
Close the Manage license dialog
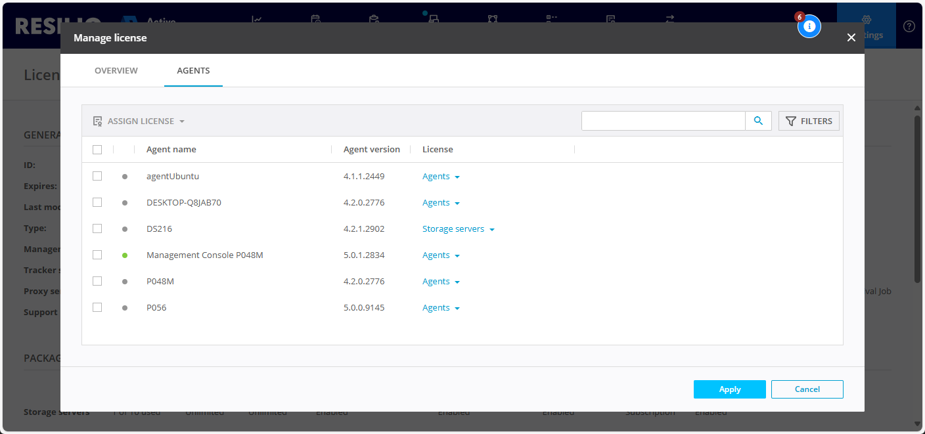click(x=851, y=38)
